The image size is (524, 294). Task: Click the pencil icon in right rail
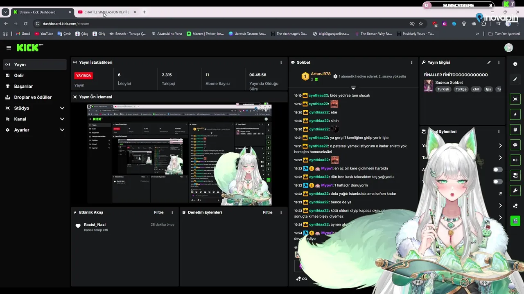tap(515, 79)
